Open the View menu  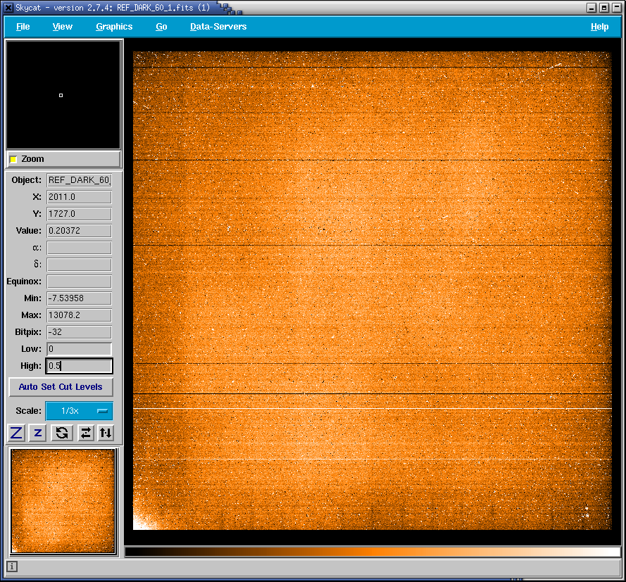click(x=62, y=27)
